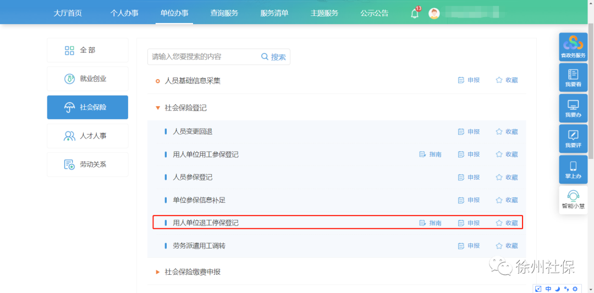Open the 查询服务 menu tab
This screenshot has width=594, height=293.
(x=224, y=13)
